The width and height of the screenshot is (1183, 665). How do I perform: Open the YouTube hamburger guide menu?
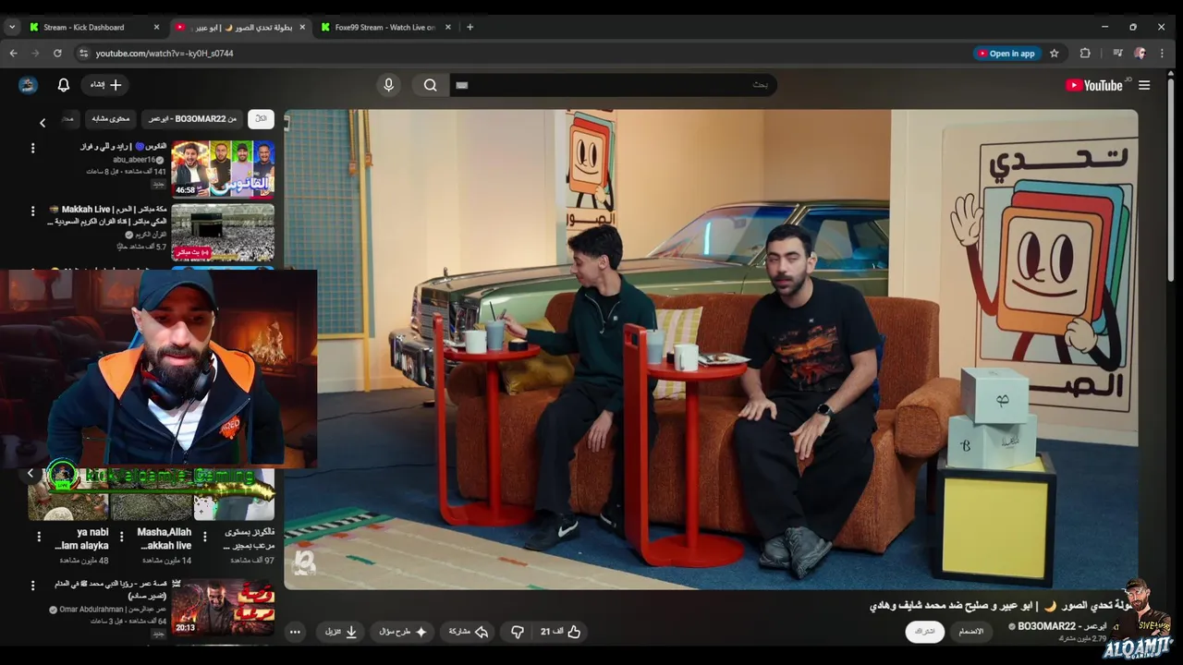click(x=1144, y=85)
